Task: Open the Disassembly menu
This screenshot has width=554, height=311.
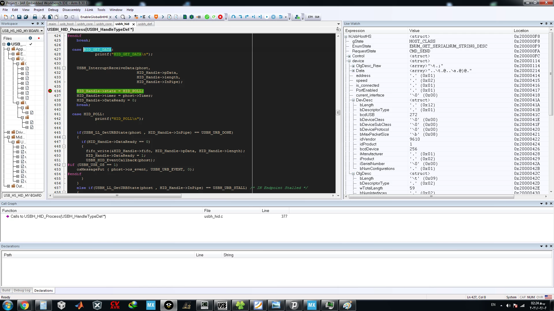Action: coord(72,10)
